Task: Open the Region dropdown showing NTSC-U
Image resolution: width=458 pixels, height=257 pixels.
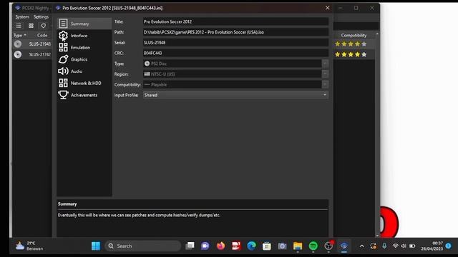Action: (235, 74)
